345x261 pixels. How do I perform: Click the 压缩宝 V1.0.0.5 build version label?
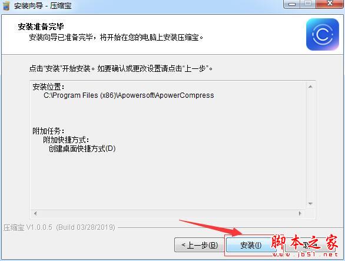point(59,227)
